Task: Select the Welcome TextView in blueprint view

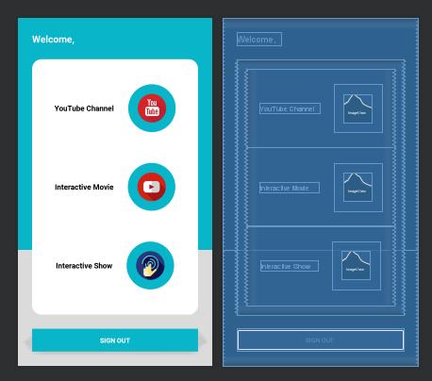Action: pos(259,40)
